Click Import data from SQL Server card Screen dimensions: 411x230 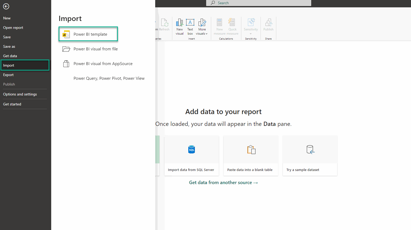pos(191,170)
